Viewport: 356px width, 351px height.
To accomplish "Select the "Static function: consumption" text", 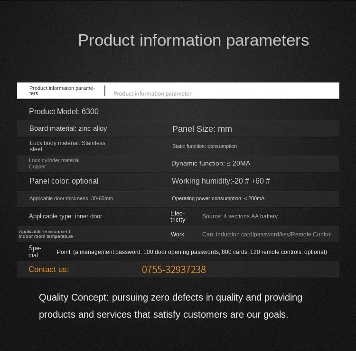I will [x=204, y=146].
